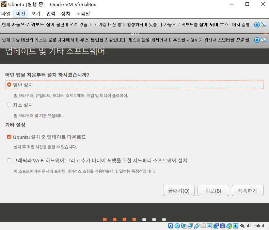This screenshot has height=230, width=269.
Task: Click the mouse integration status icon
Action: [x=229, y=226]
